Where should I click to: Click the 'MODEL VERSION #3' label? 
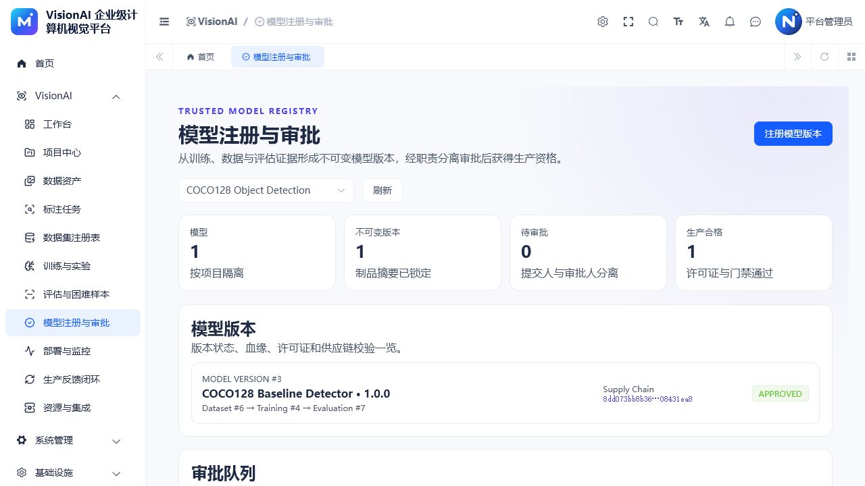(x=242, y=379)
